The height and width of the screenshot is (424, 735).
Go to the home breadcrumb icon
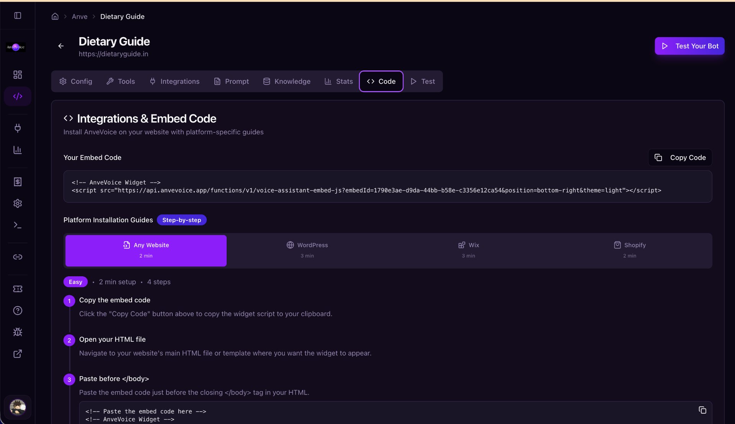(55, 16)
